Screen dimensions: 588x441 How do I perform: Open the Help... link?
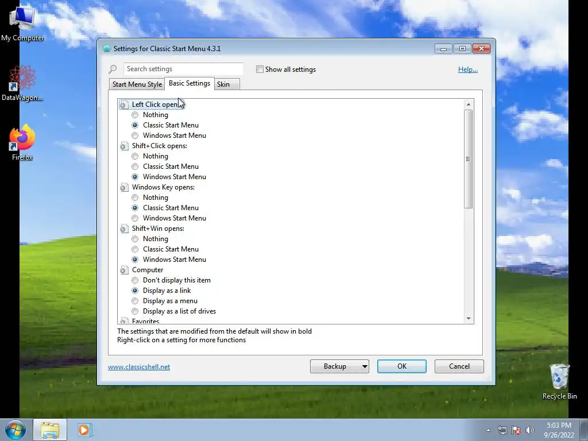pos(467,69)
